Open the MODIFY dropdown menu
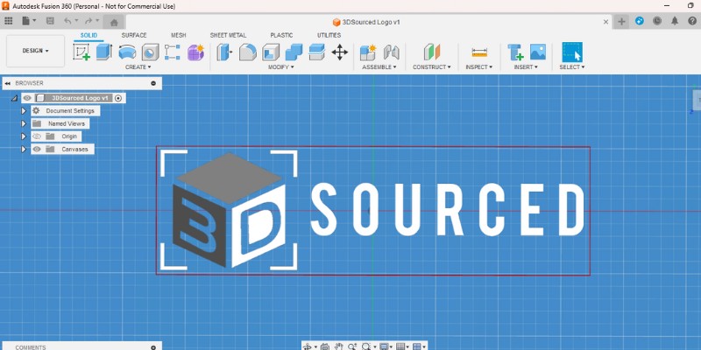Image resolution: width=701 pixels, height=350 pixels. (280, 66)
